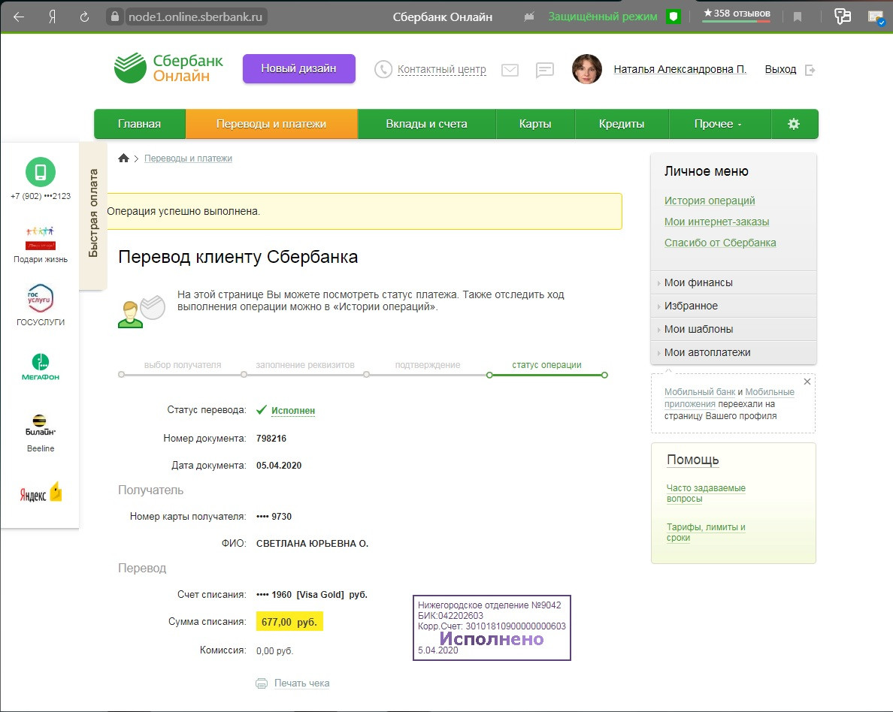The image size is (893, 712).
Task: Click the Печать чека link
Action: click(x=302, y=683)
